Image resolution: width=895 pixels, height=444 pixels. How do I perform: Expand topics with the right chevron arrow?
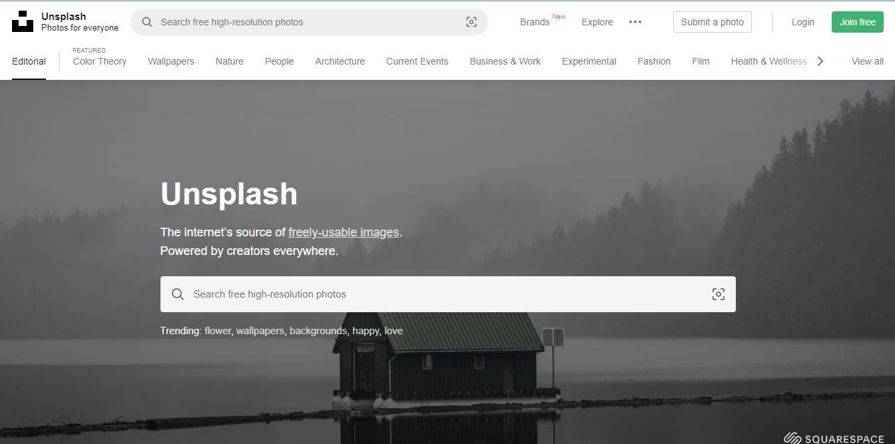tap(820, 61)
